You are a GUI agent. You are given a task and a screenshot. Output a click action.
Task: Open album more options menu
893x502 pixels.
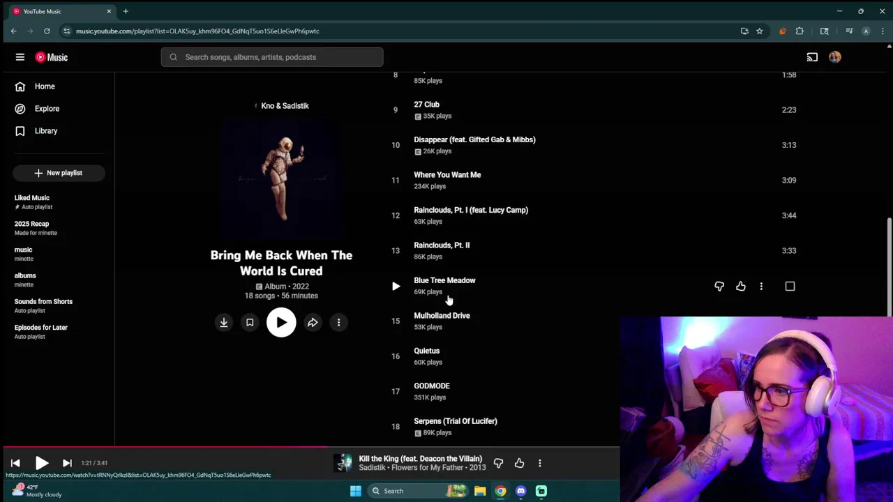338,322
